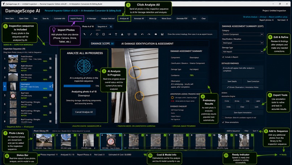Click Save Details button

[232, 81]
